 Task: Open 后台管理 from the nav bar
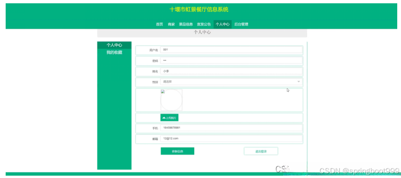point(241,24)
